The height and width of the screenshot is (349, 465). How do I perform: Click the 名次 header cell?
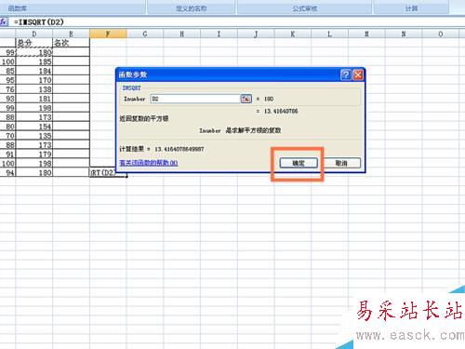point(71,43)
